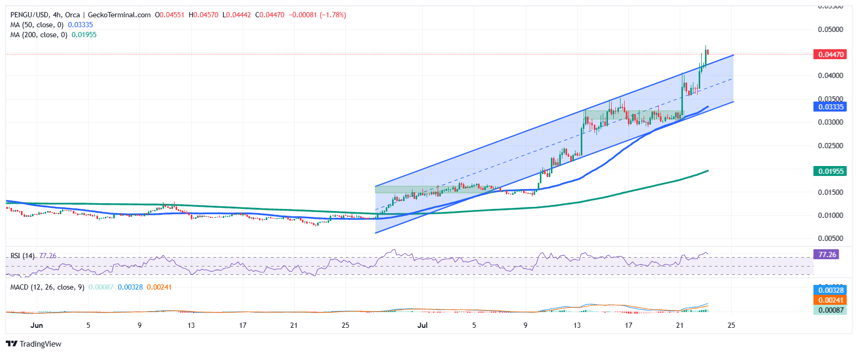The height and width of the screenshot is (354, 858).
Task: Click the MACD histogram tag 0.00087
Action: (x=830, y=310)
